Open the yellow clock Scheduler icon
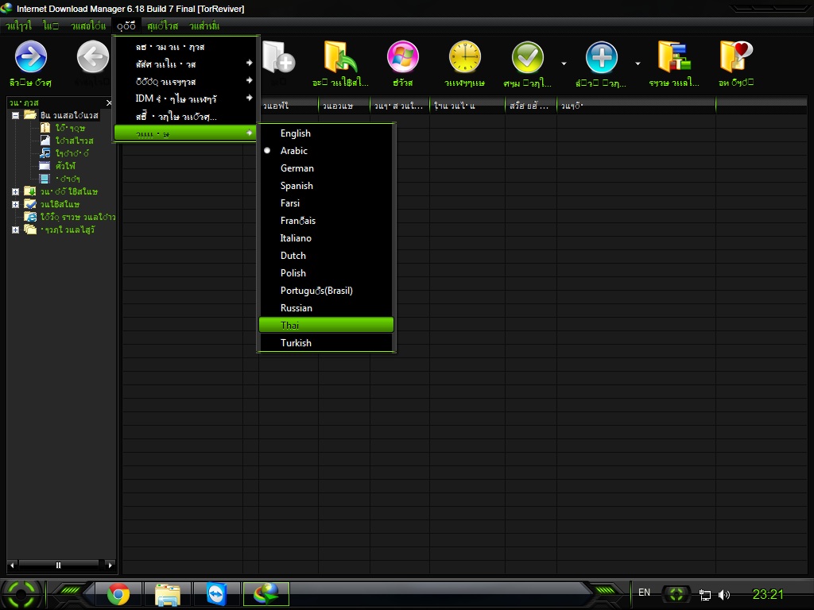 [x=464, y=56]
